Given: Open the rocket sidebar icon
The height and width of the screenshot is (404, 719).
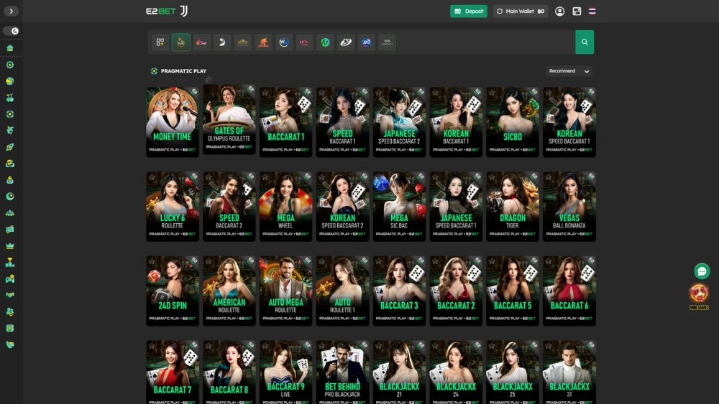Looking at the screenshot, I should 9,147.
